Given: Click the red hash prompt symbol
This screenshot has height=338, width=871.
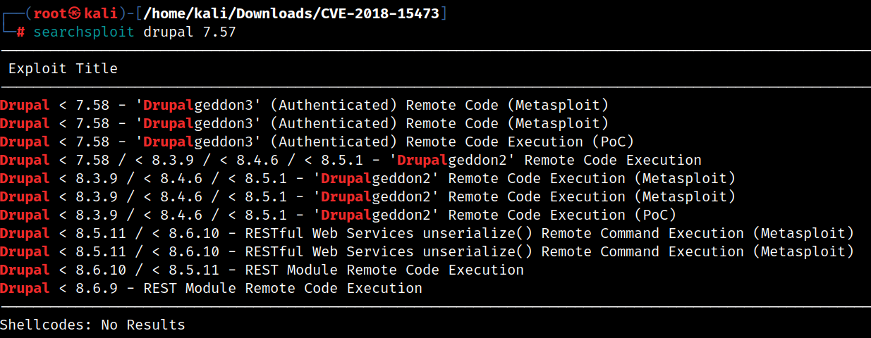Looking at the screenshot, I should coord(21,32).
